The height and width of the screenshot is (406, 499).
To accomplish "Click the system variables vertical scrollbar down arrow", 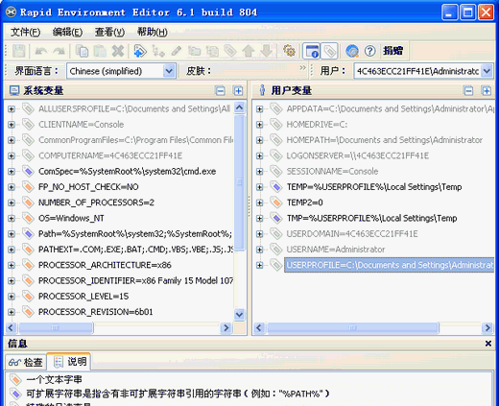I will click(239, 315).
